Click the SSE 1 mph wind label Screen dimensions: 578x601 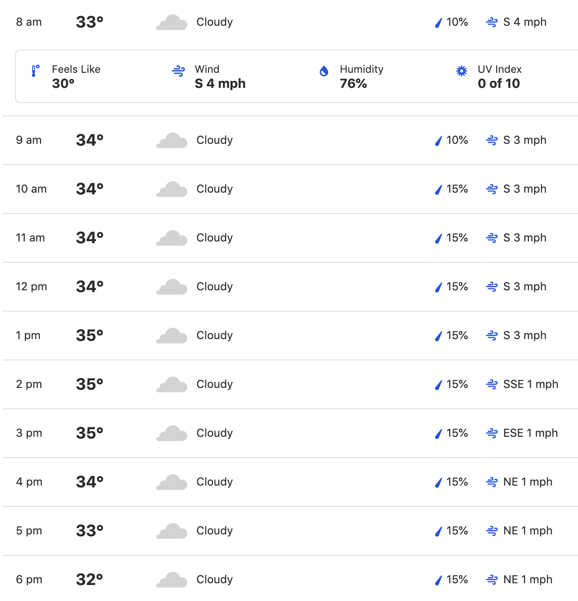click(530, 384)
